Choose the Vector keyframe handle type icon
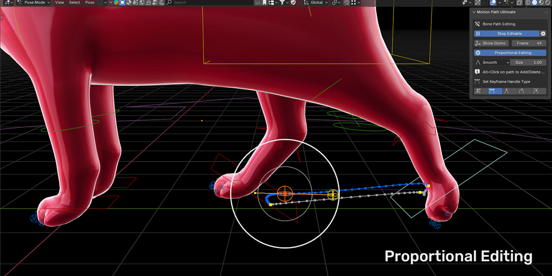The height and width of the screenshot is (276, 552). 506,91
